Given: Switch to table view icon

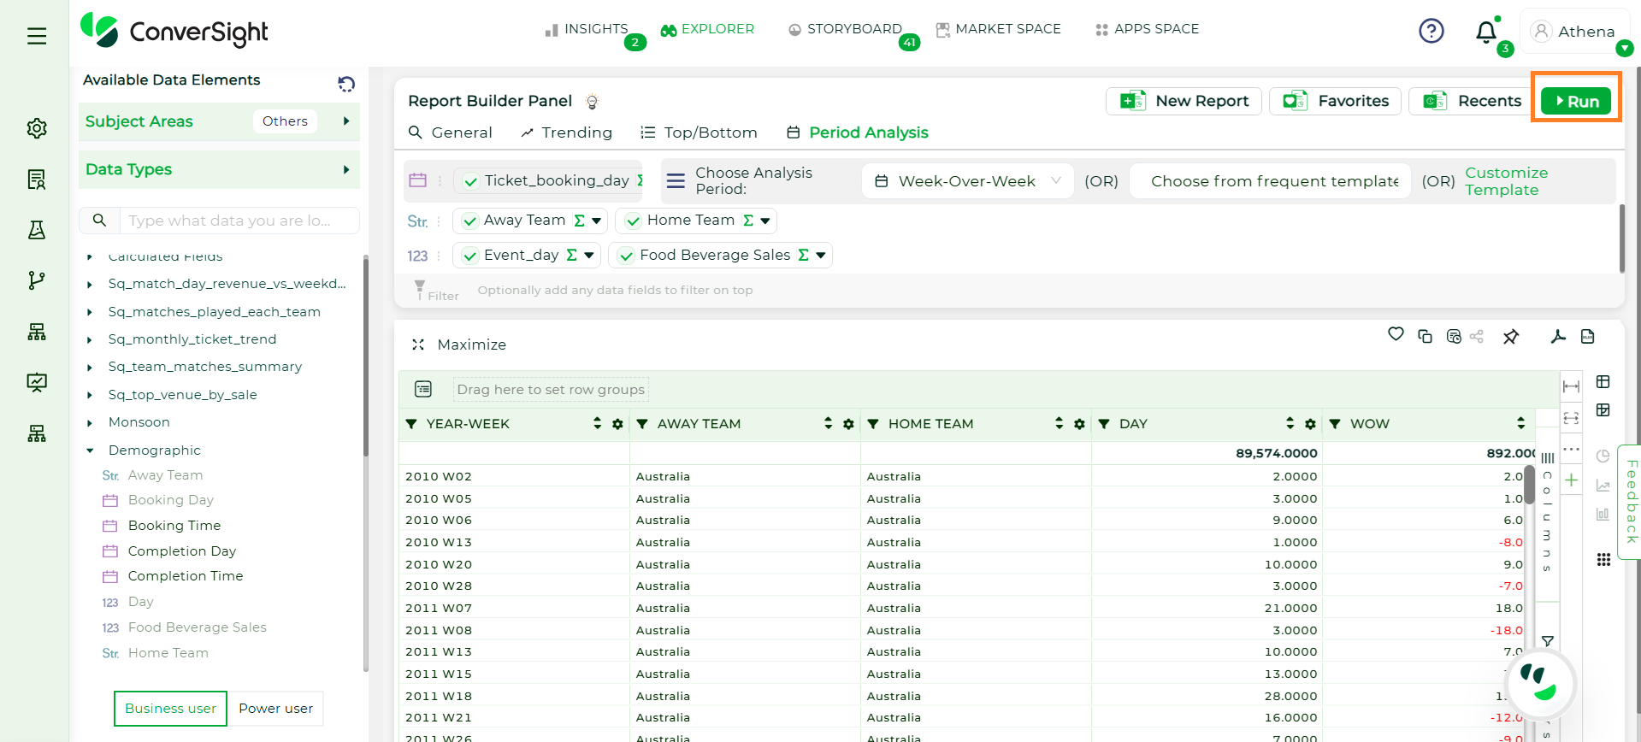Looking at the screenshot, I should click(1603, 382).
